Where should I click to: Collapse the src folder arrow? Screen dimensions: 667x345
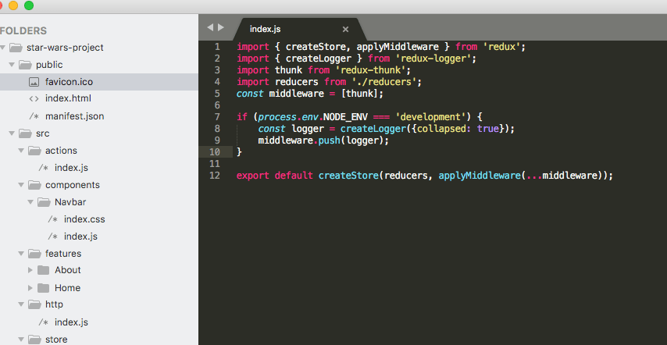pyautogui.click(x=12, y=133)
